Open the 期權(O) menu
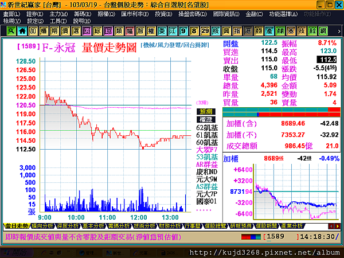 coord(107,14)
